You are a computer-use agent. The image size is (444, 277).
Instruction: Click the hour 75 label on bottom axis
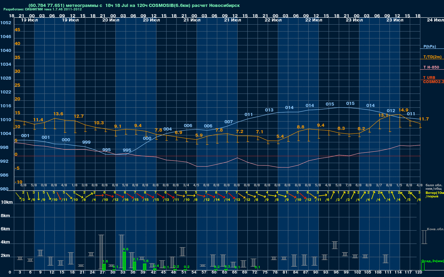pos(265,272)
